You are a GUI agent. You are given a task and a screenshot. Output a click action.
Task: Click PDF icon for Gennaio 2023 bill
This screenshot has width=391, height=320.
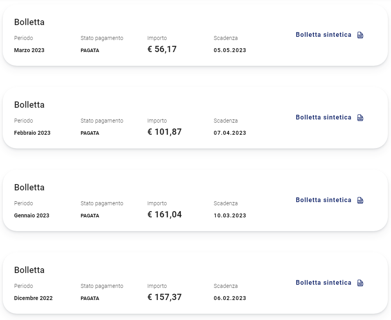[x=360, y=200]
